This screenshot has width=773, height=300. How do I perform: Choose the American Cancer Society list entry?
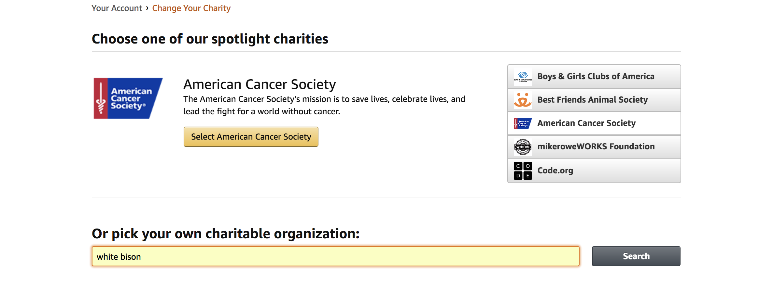tap(586, 123)
